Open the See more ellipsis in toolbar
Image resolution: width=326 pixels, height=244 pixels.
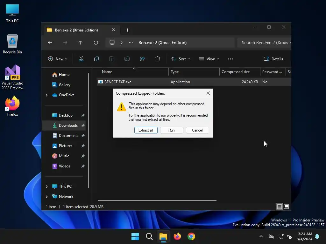[x=230, y=59]
